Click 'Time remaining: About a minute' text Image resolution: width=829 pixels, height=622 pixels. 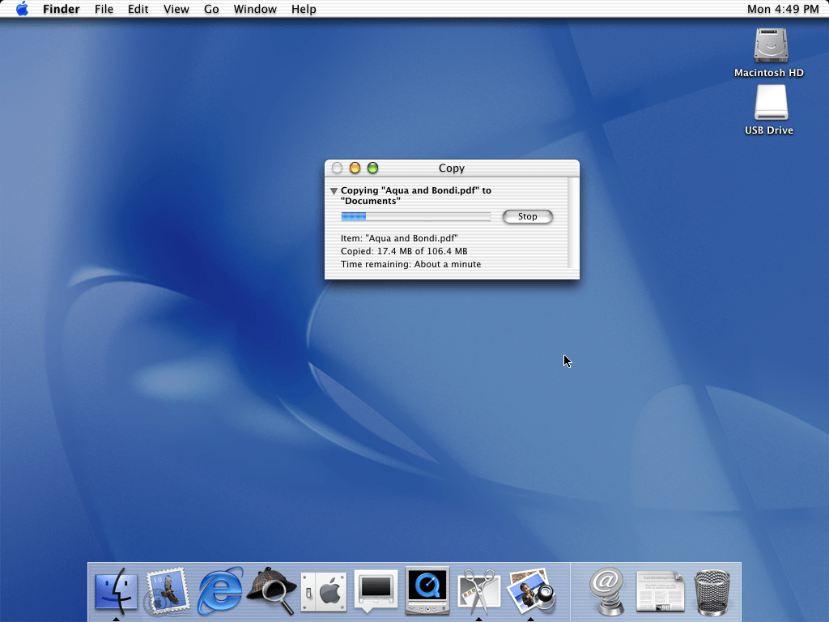[x=410, y=264]
